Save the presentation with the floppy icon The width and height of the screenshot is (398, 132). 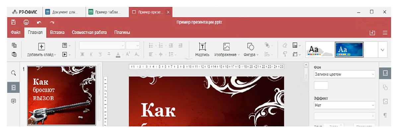(x=13, y=22)
